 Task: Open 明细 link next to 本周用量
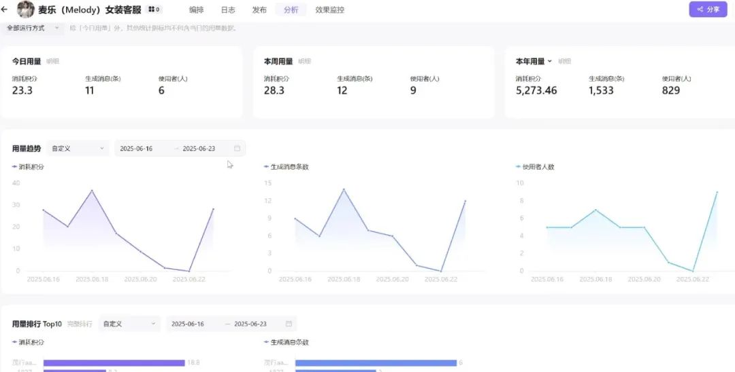tap(305, 61)
